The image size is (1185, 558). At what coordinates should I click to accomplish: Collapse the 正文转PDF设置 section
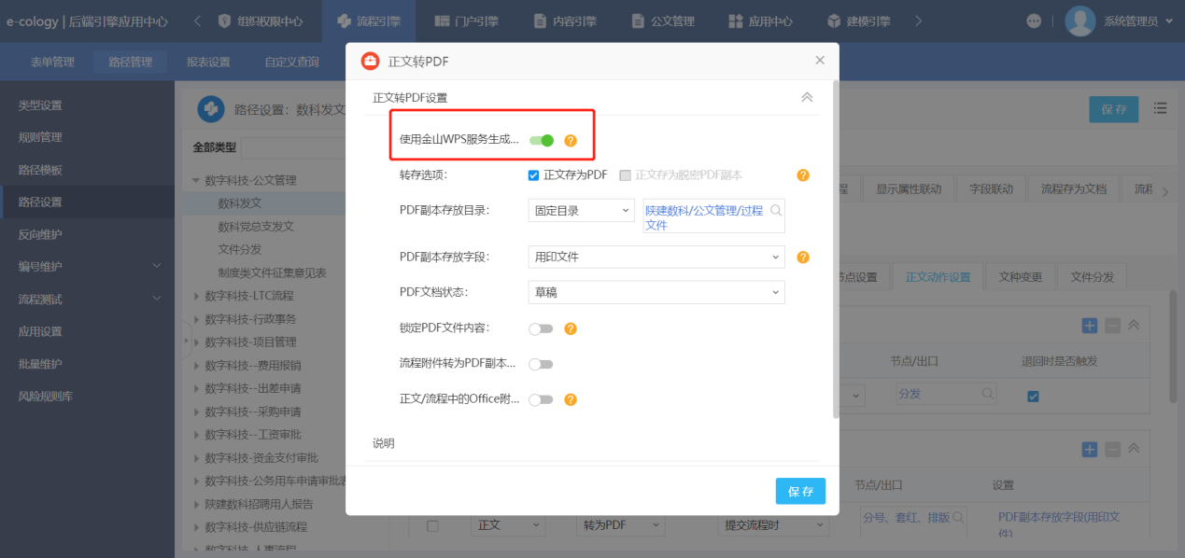807,97
